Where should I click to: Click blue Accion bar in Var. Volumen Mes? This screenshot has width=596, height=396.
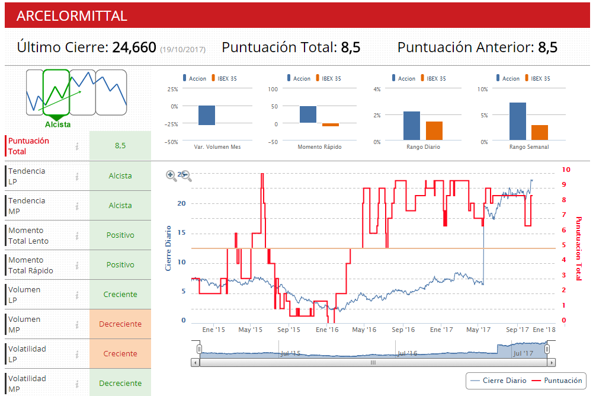point(207,115)
